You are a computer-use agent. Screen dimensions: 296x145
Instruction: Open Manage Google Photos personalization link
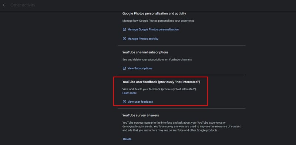click(x=153, y=29)
